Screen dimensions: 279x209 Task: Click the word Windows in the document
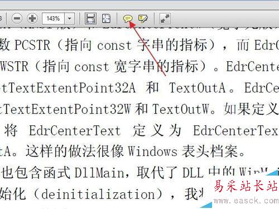tap(153, 151)
